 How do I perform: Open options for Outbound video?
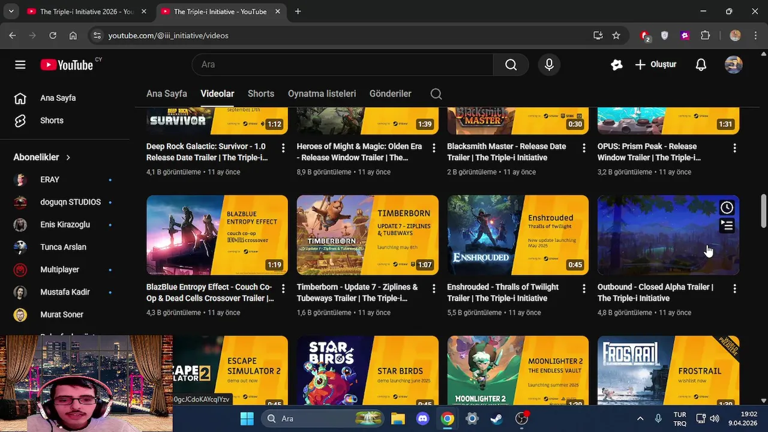coord(734,289)
